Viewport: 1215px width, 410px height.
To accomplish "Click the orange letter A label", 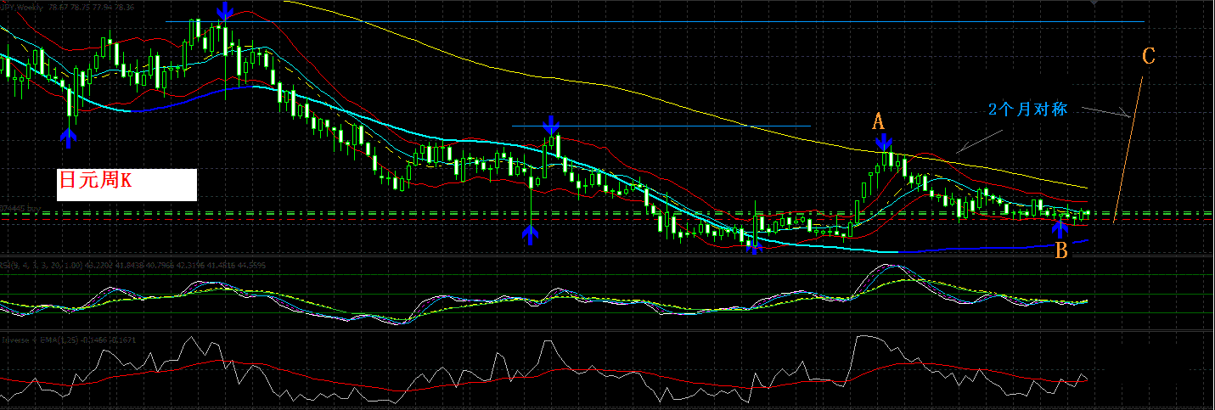I will [x=880, y=121].
